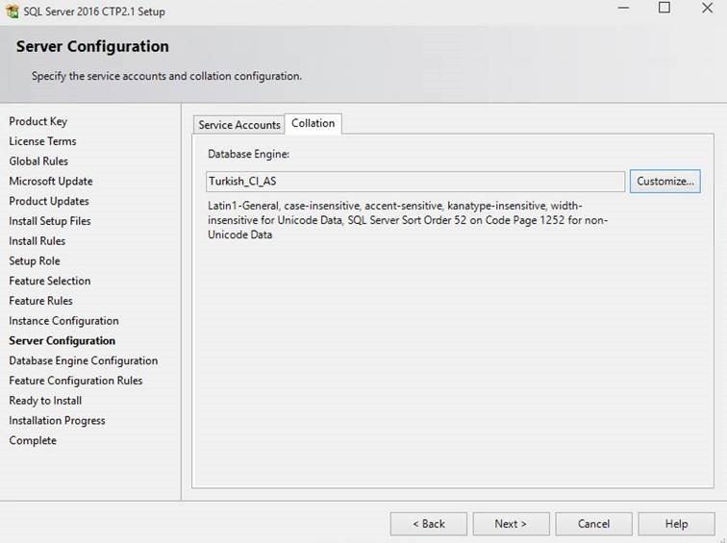This screenshot has width=727, height=543.
Task: Select the Product Key step
Action: coord(38,121)
